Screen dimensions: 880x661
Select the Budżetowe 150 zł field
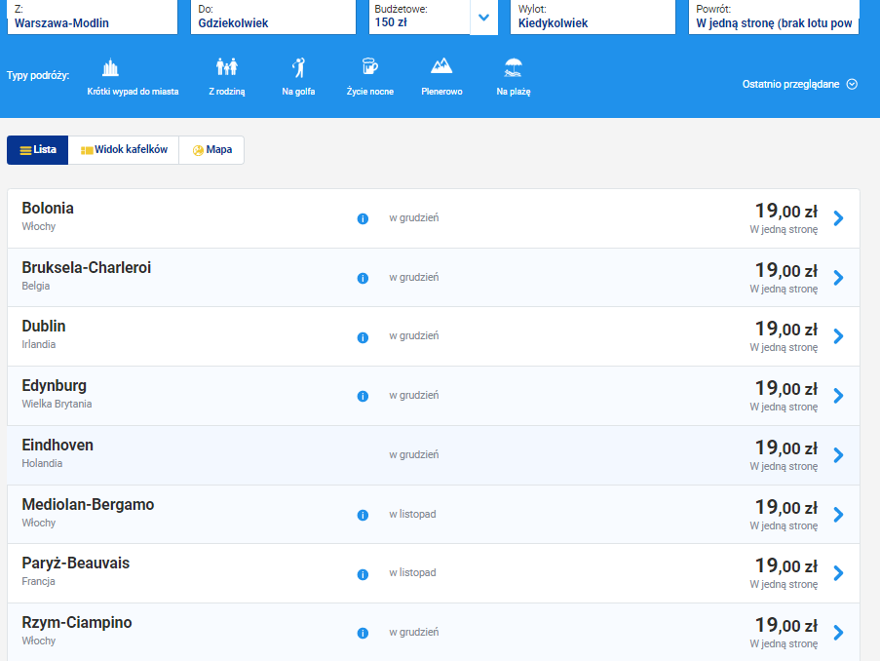pyautogui.click(x=419, y=17)
